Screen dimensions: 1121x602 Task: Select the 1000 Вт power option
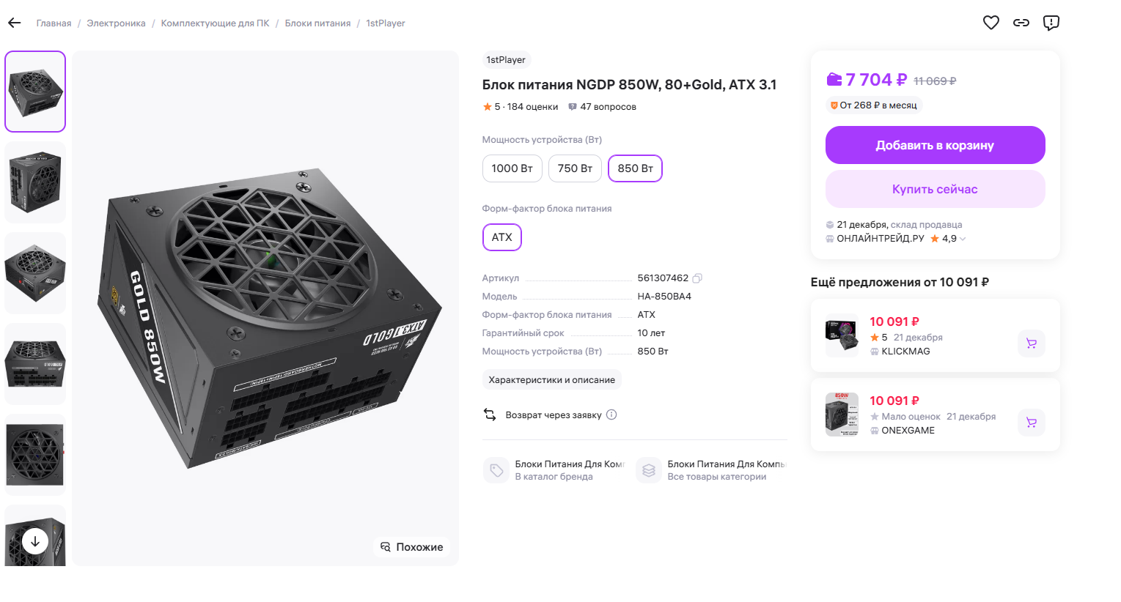pyautogui.click(x=512, y=168)
